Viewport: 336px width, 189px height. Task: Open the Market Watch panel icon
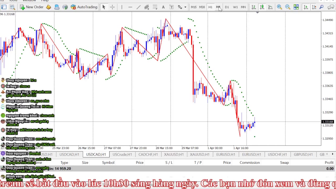click(x=4, y=7)
